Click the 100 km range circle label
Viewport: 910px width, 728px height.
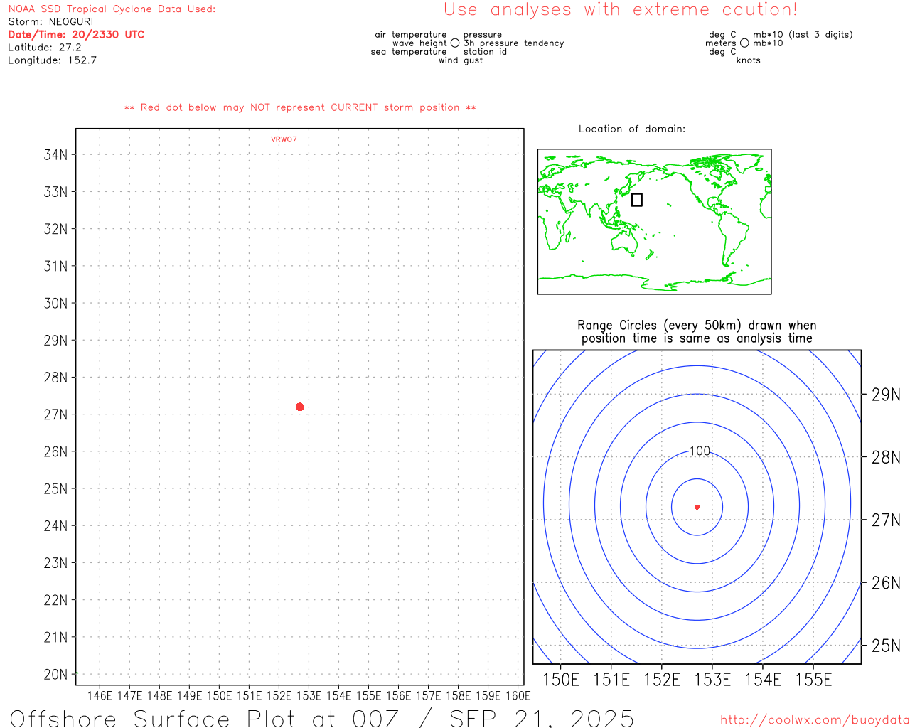click(700, 451)
